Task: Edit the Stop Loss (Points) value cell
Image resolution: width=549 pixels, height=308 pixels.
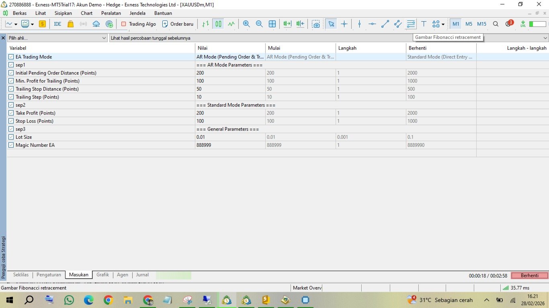Action: 230,121
